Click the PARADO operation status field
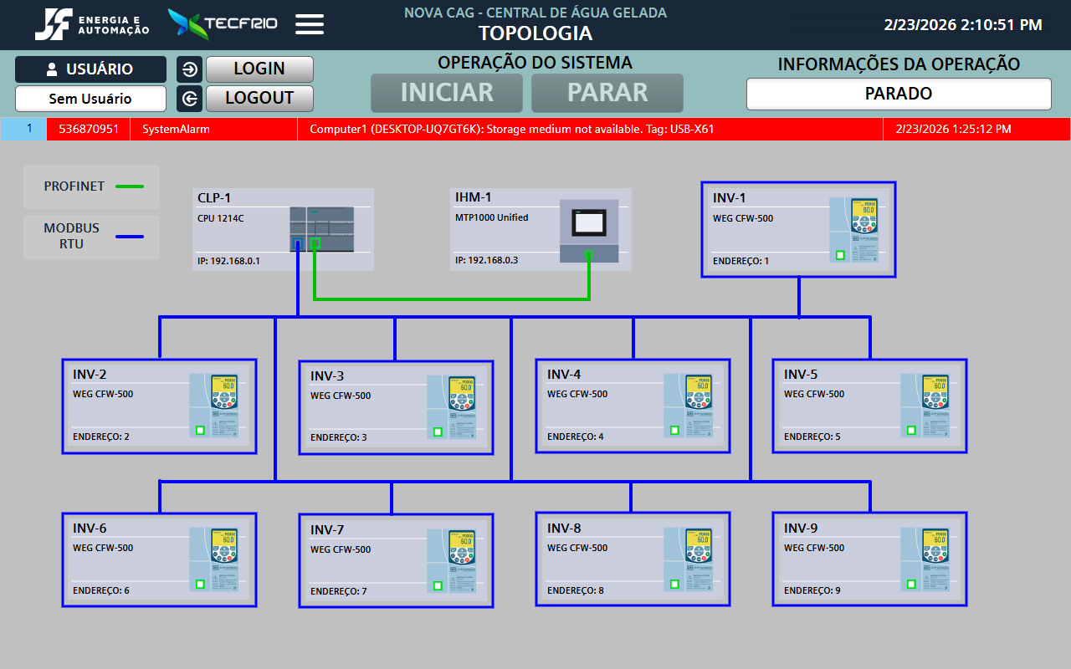Screen dimensions: 1071x669 (899, 94)
